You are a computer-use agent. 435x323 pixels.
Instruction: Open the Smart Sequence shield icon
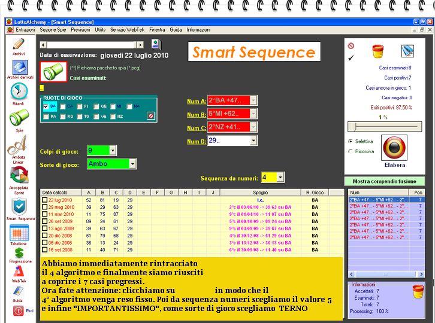coord(19,207)
